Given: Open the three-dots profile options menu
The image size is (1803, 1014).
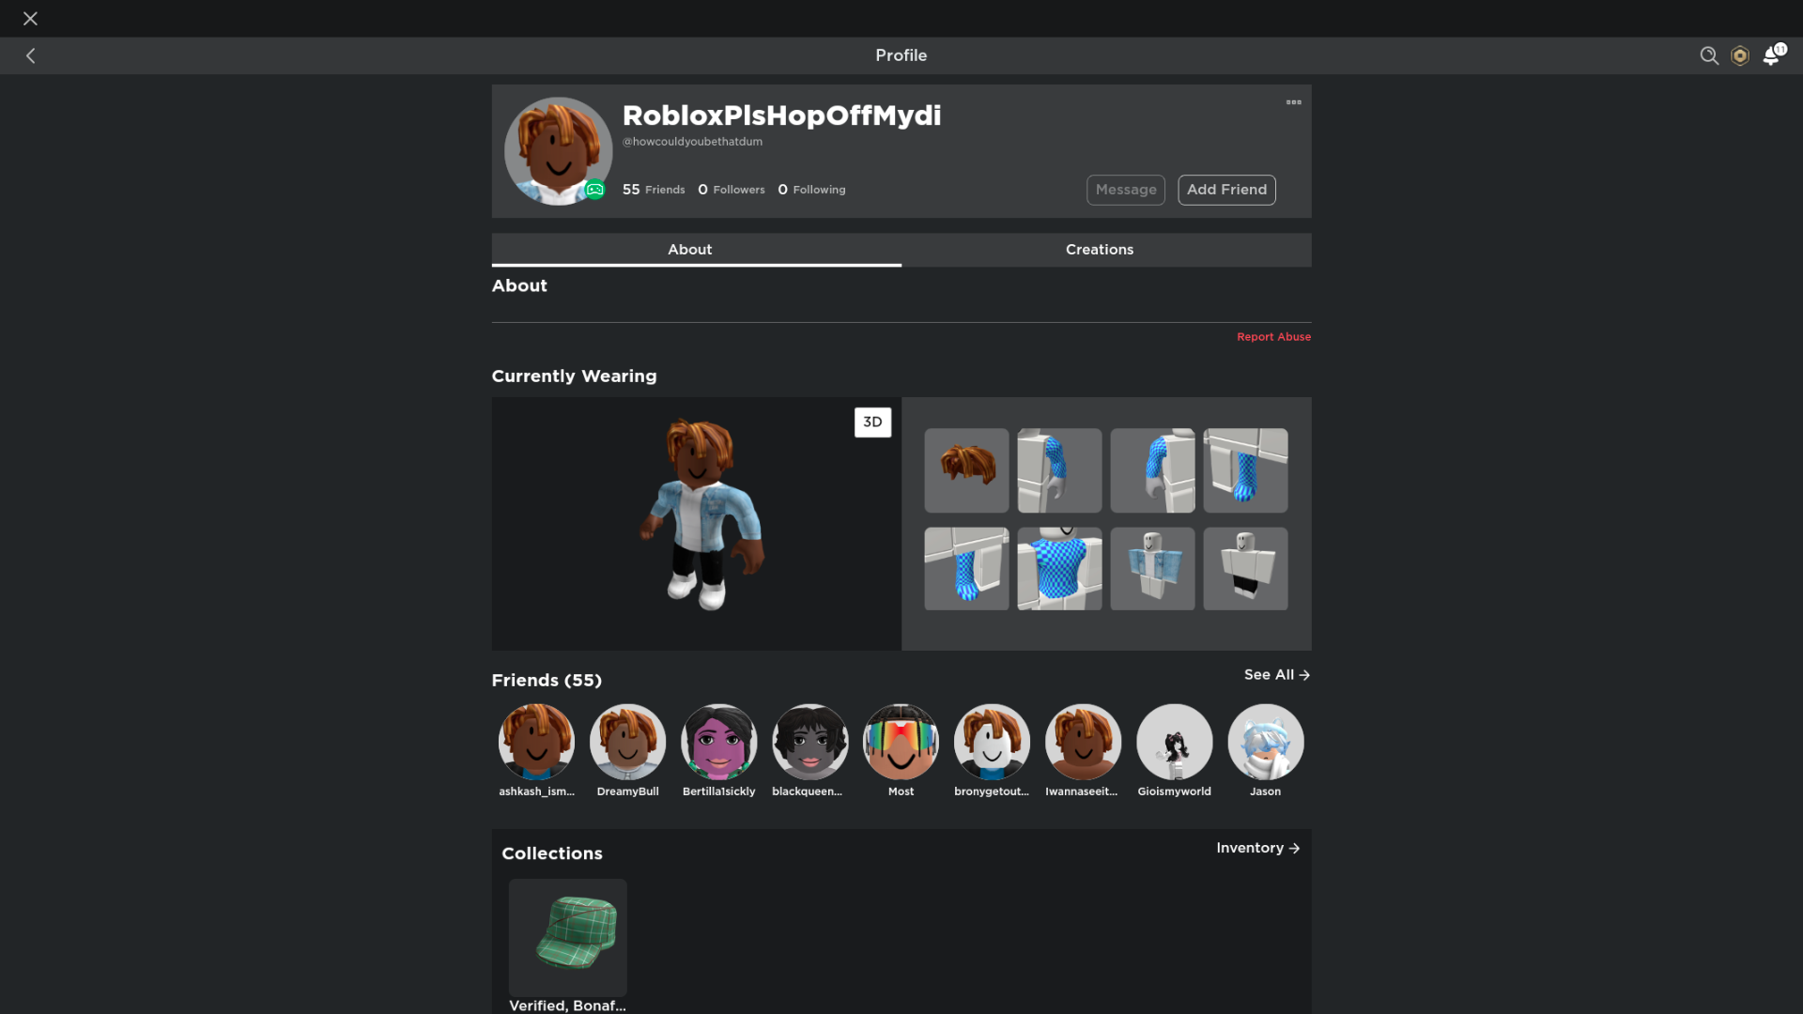Looking at the screenshot, I should (1293, 102).
